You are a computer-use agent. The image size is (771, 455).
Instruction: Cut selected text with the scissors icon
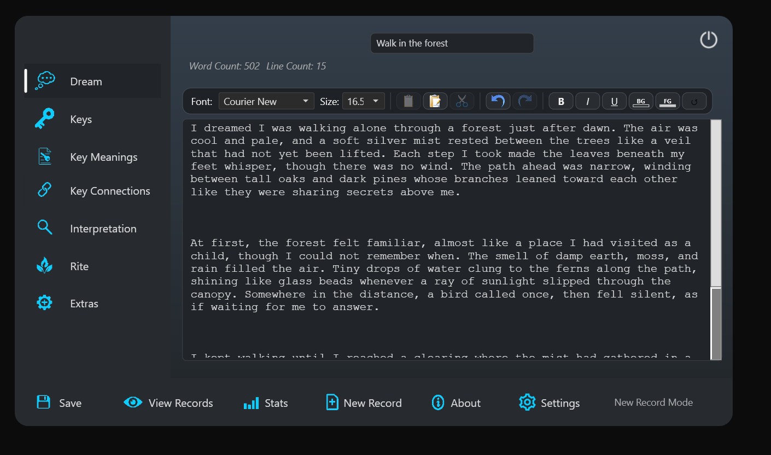tap(462, 101)
